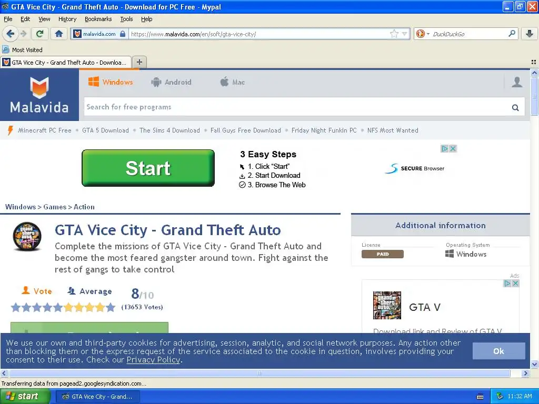Reload the page with the refresh icon
This screenshot has height=404, width=539.
[40, 34]
